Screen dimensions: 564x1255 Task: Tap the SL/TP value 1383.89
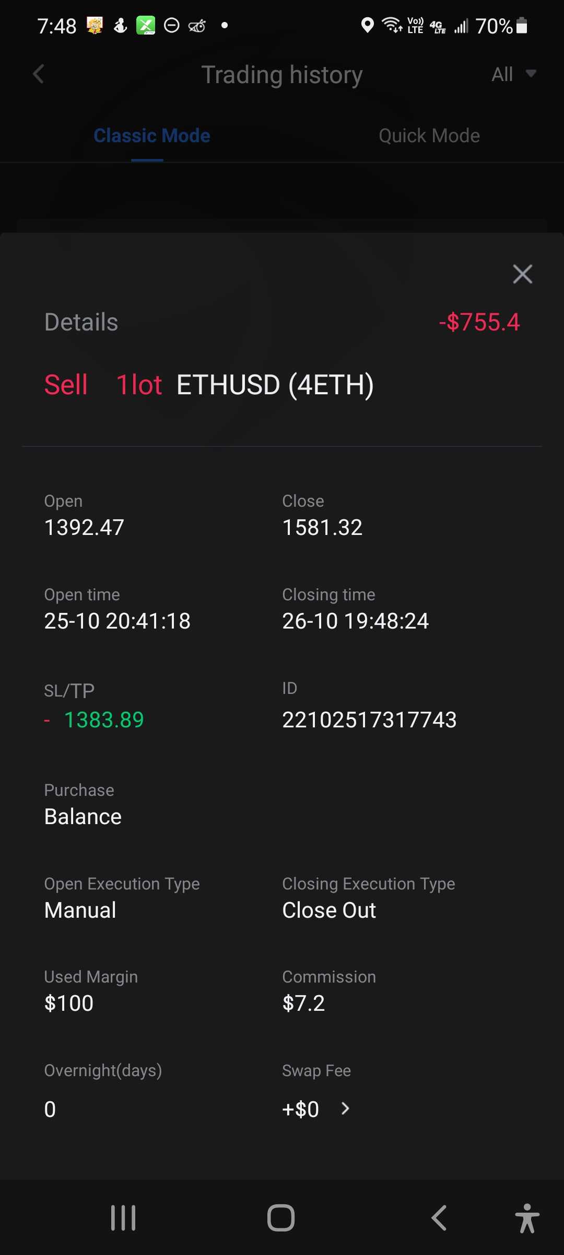[104, 720]
